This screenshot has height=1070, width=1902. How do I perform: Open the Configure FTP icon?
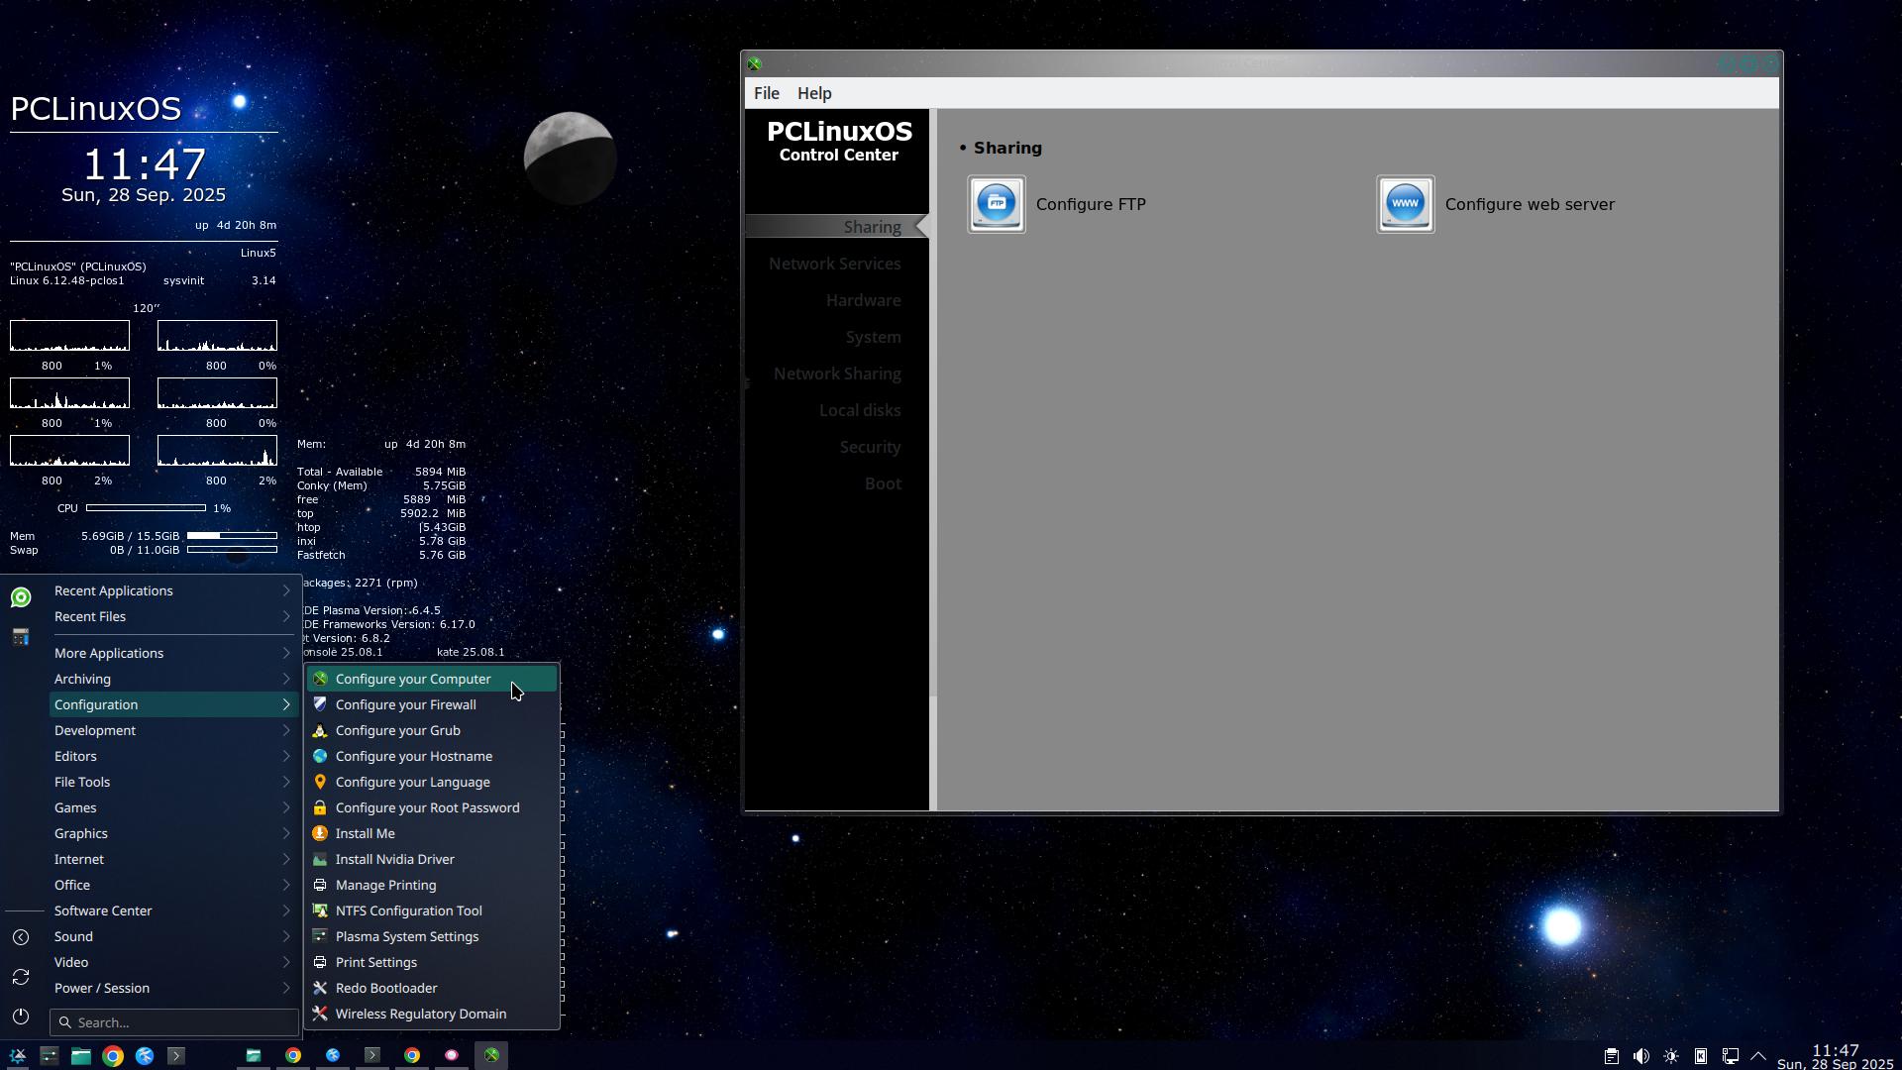997,204
